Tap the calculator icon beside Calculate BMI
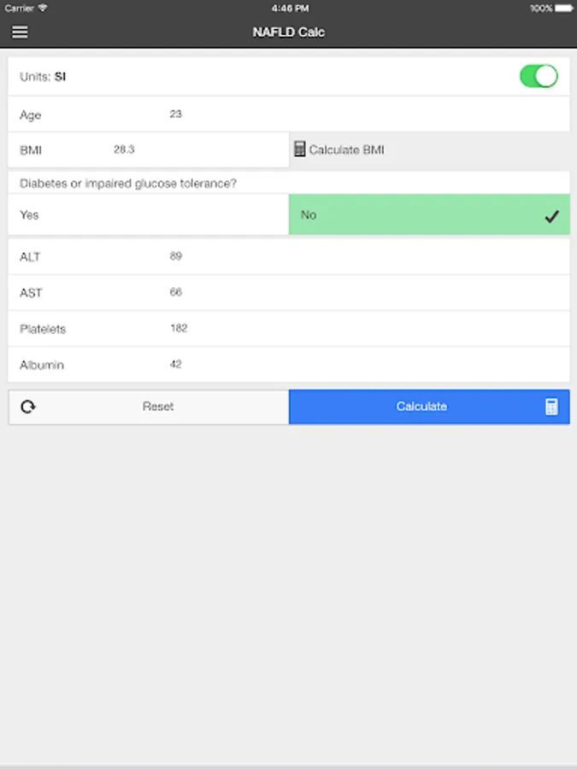577x769 pixels. (299, 149)
